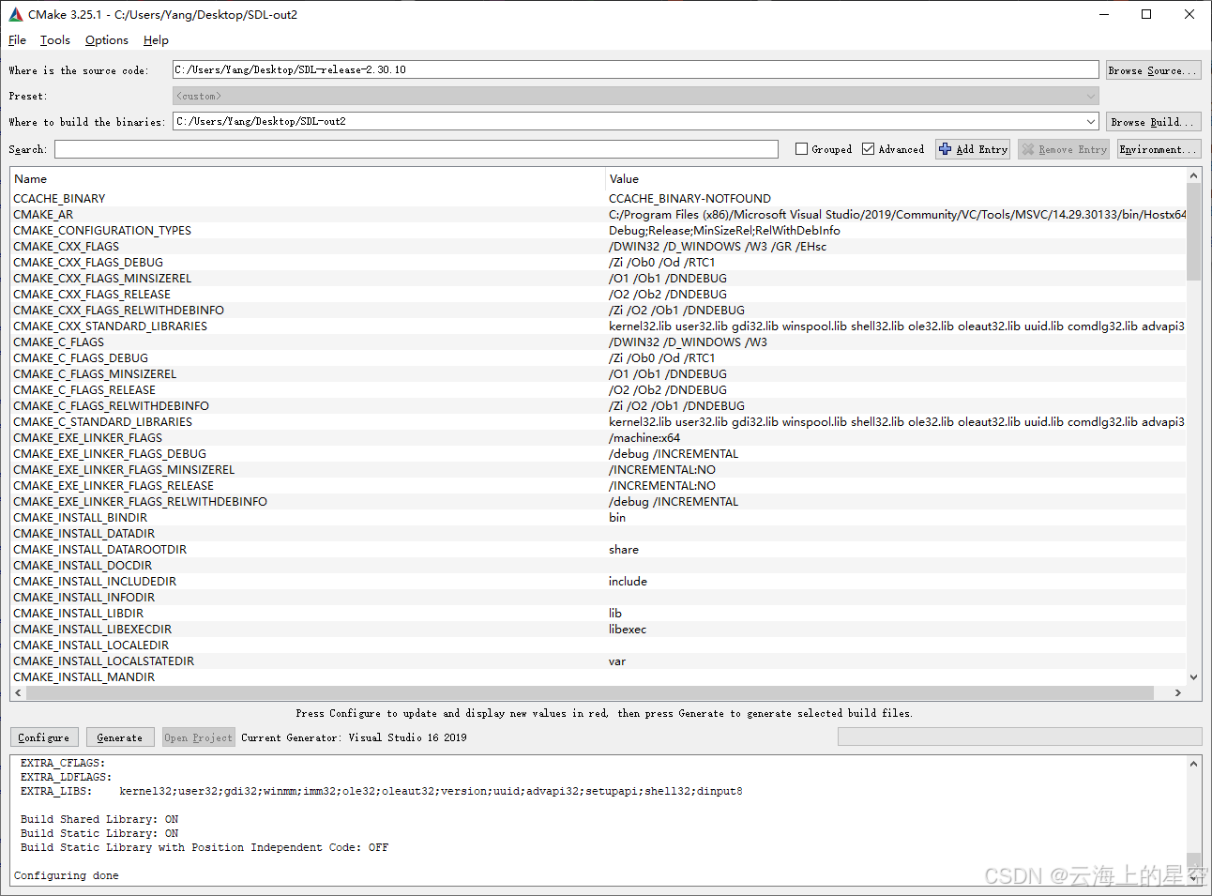1212x896 pixels.
Task: Click the EXTRA_LIBS log line
Action: [381, 791]
